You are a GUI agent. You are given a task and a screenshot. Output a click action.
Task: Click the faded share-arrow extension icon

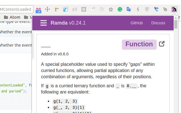(x=93, y=9)
